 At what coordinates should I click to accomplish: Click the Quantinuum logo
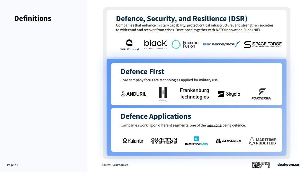(x=129, y=45)
